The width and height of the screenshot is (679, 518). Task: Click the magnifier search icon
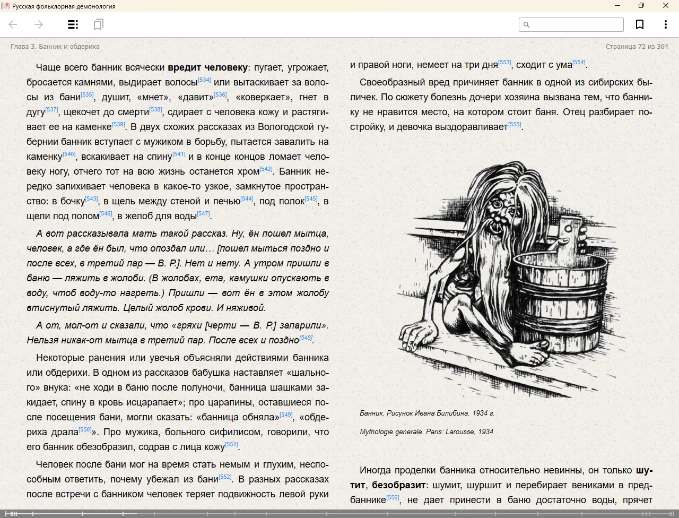(x=527, y=24)
